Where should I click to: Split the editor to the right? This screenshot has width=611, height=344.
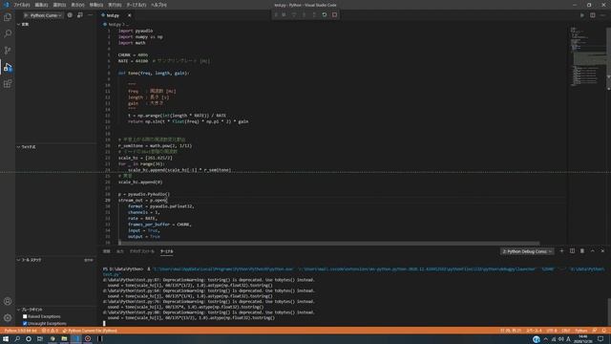point(592,15)
